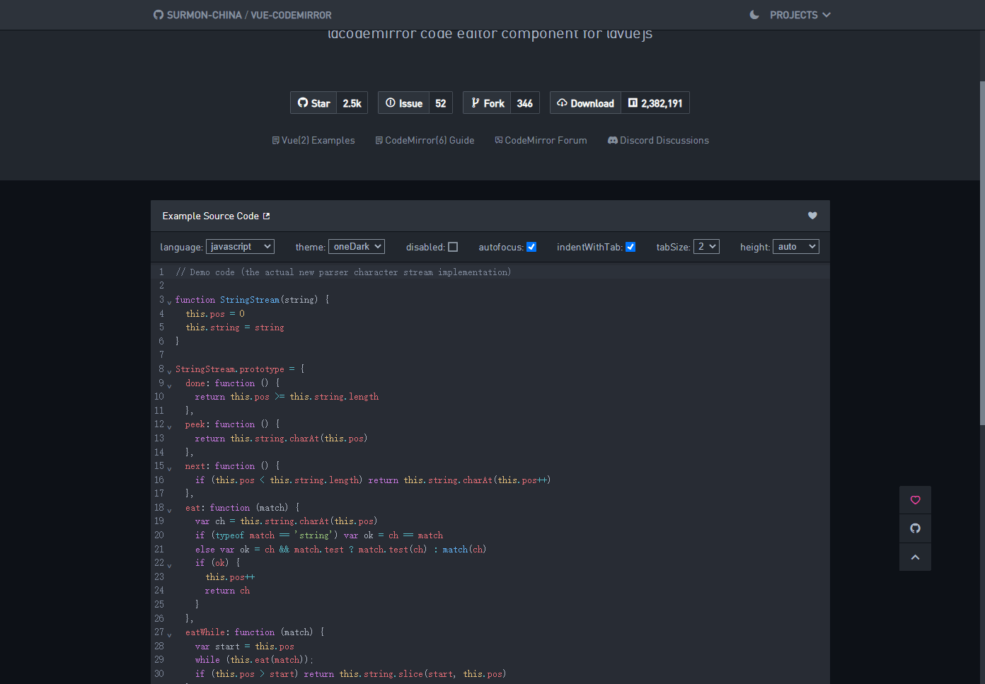
Task: Click 'var start = this.pos' line
Action: pos(245,647)
